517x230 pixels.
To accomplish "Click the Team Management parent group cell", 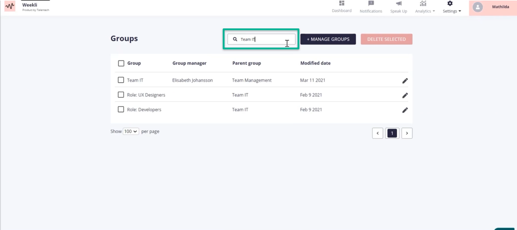I will tap(252, 80).
